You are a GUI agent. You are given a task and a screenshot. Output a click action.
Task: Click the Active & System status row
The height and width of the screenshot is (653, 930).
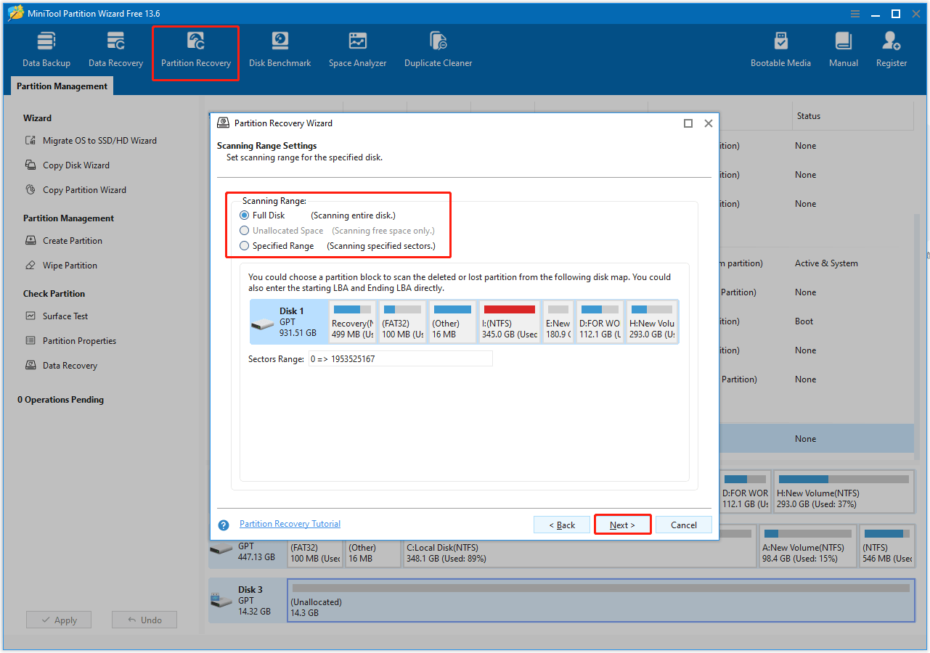(826, 263)
